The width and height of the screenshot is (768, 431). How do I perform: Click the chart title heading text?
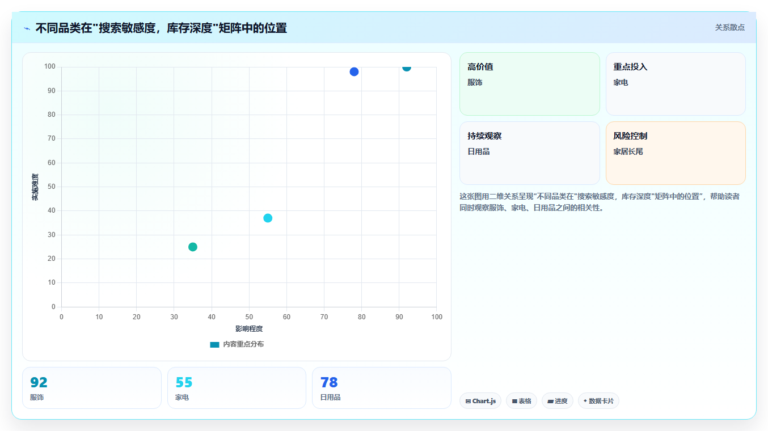(x=161, y=28)
